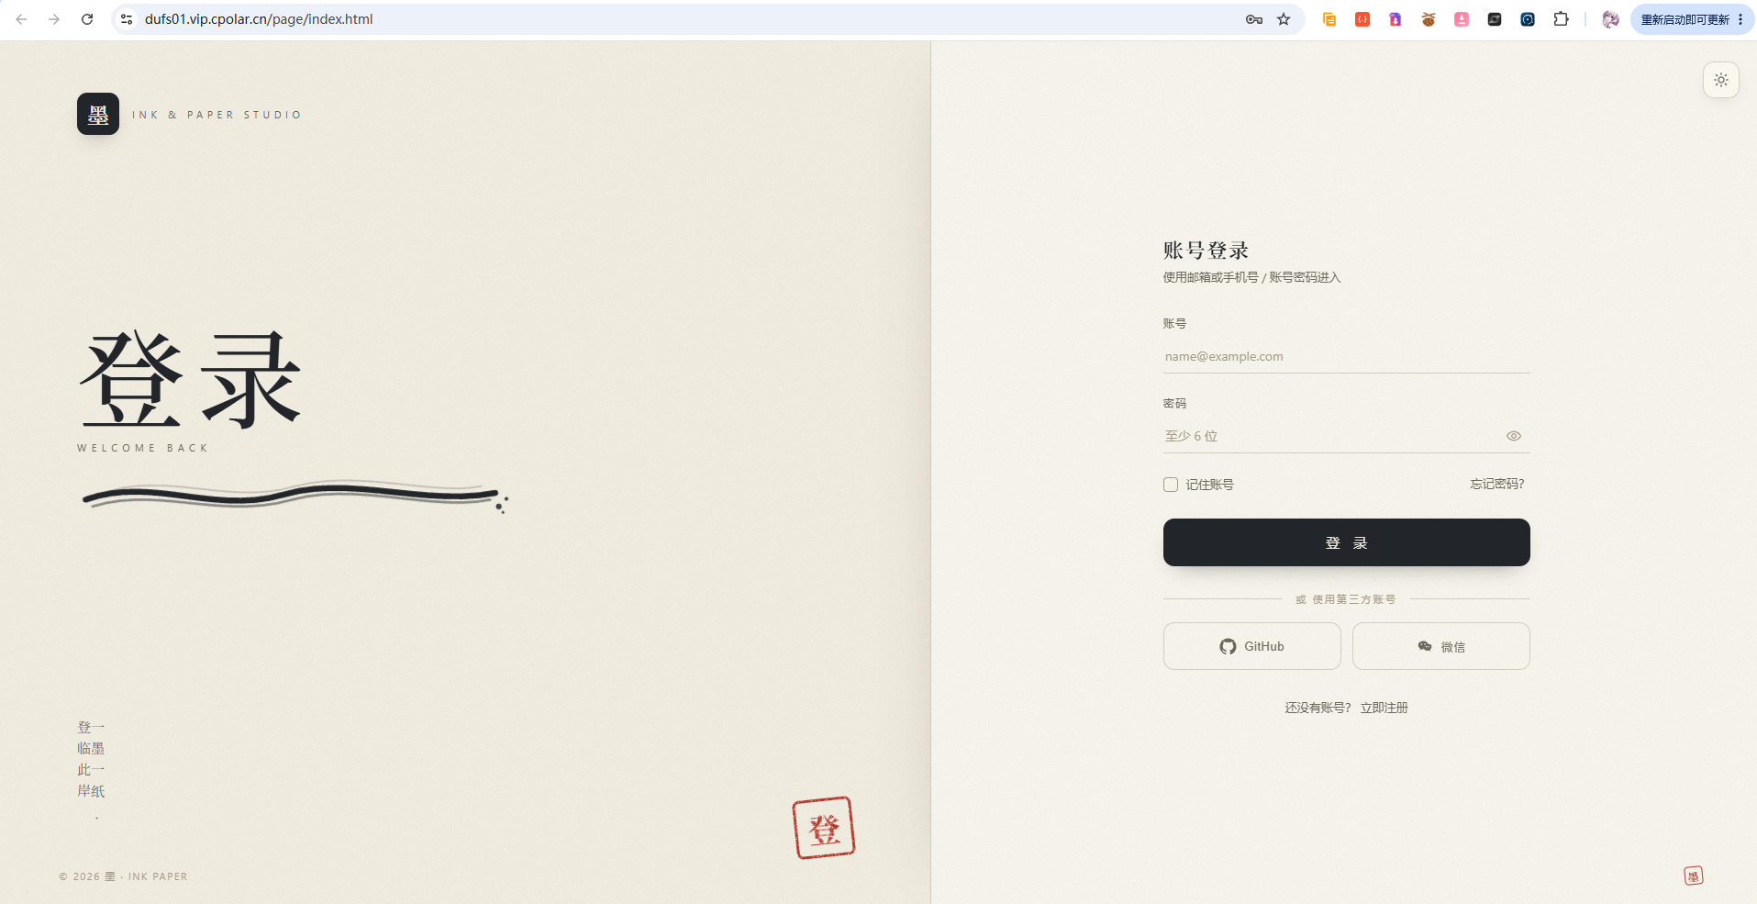Open the purple file download extension icon

pyautogui.click(x=1396, y=19)
